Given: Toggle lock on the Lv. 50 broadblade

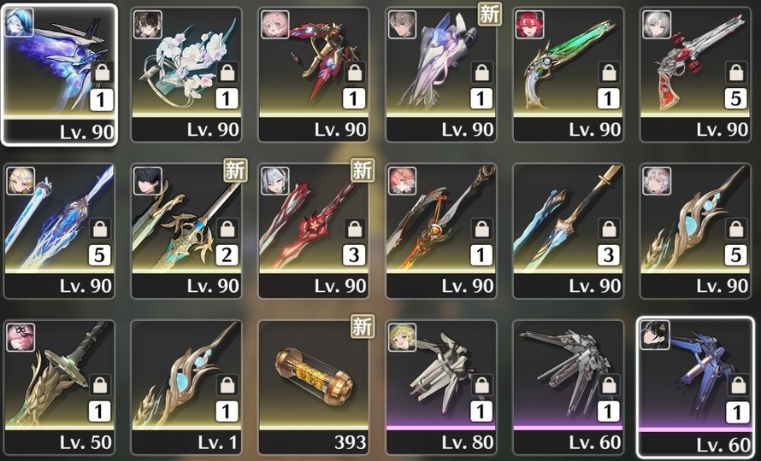Looking at the screenshot, I should pyautogui.click(x=100, y=385).
